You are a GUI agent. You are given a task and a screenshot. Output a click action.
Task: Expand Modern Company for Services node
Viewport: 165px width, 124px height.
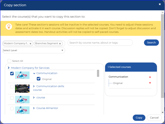tap(9, 68)
